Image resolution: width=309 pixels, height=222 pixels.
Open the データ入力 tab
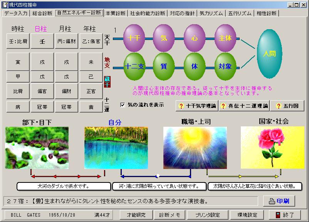click(x=16, y=13)
